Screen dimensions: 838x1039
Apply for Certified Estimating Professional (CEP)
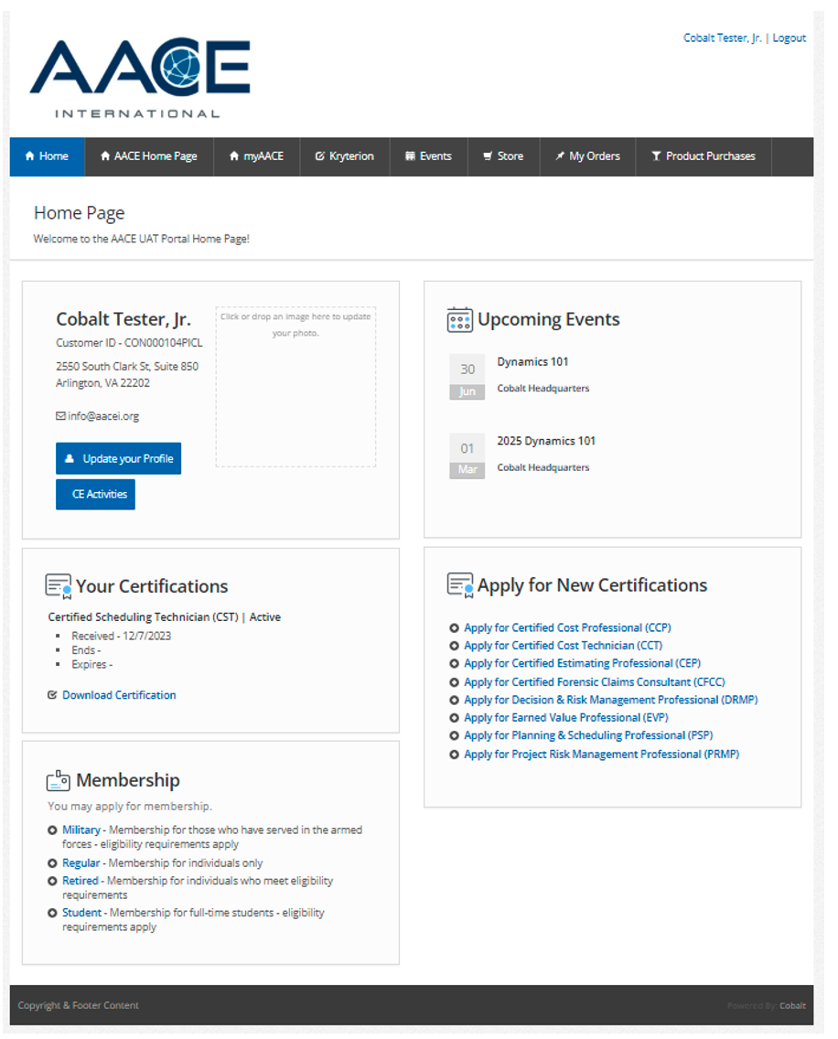pos(582,663)
